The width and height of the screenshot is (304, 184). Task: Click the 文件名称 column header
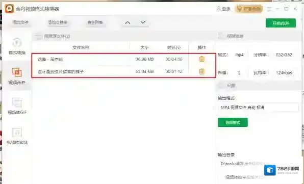[x=81, y=47]
